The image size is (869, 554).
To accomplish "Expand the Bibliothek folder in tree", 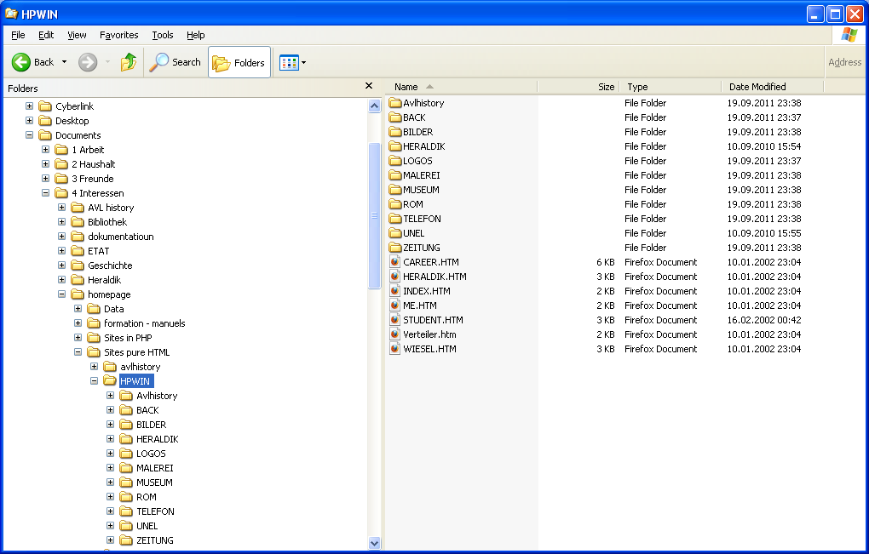I will tap(62, 222).
